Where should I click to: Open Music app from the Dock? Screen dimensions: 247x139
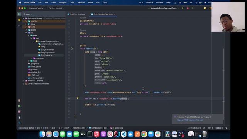pos(96,134)
